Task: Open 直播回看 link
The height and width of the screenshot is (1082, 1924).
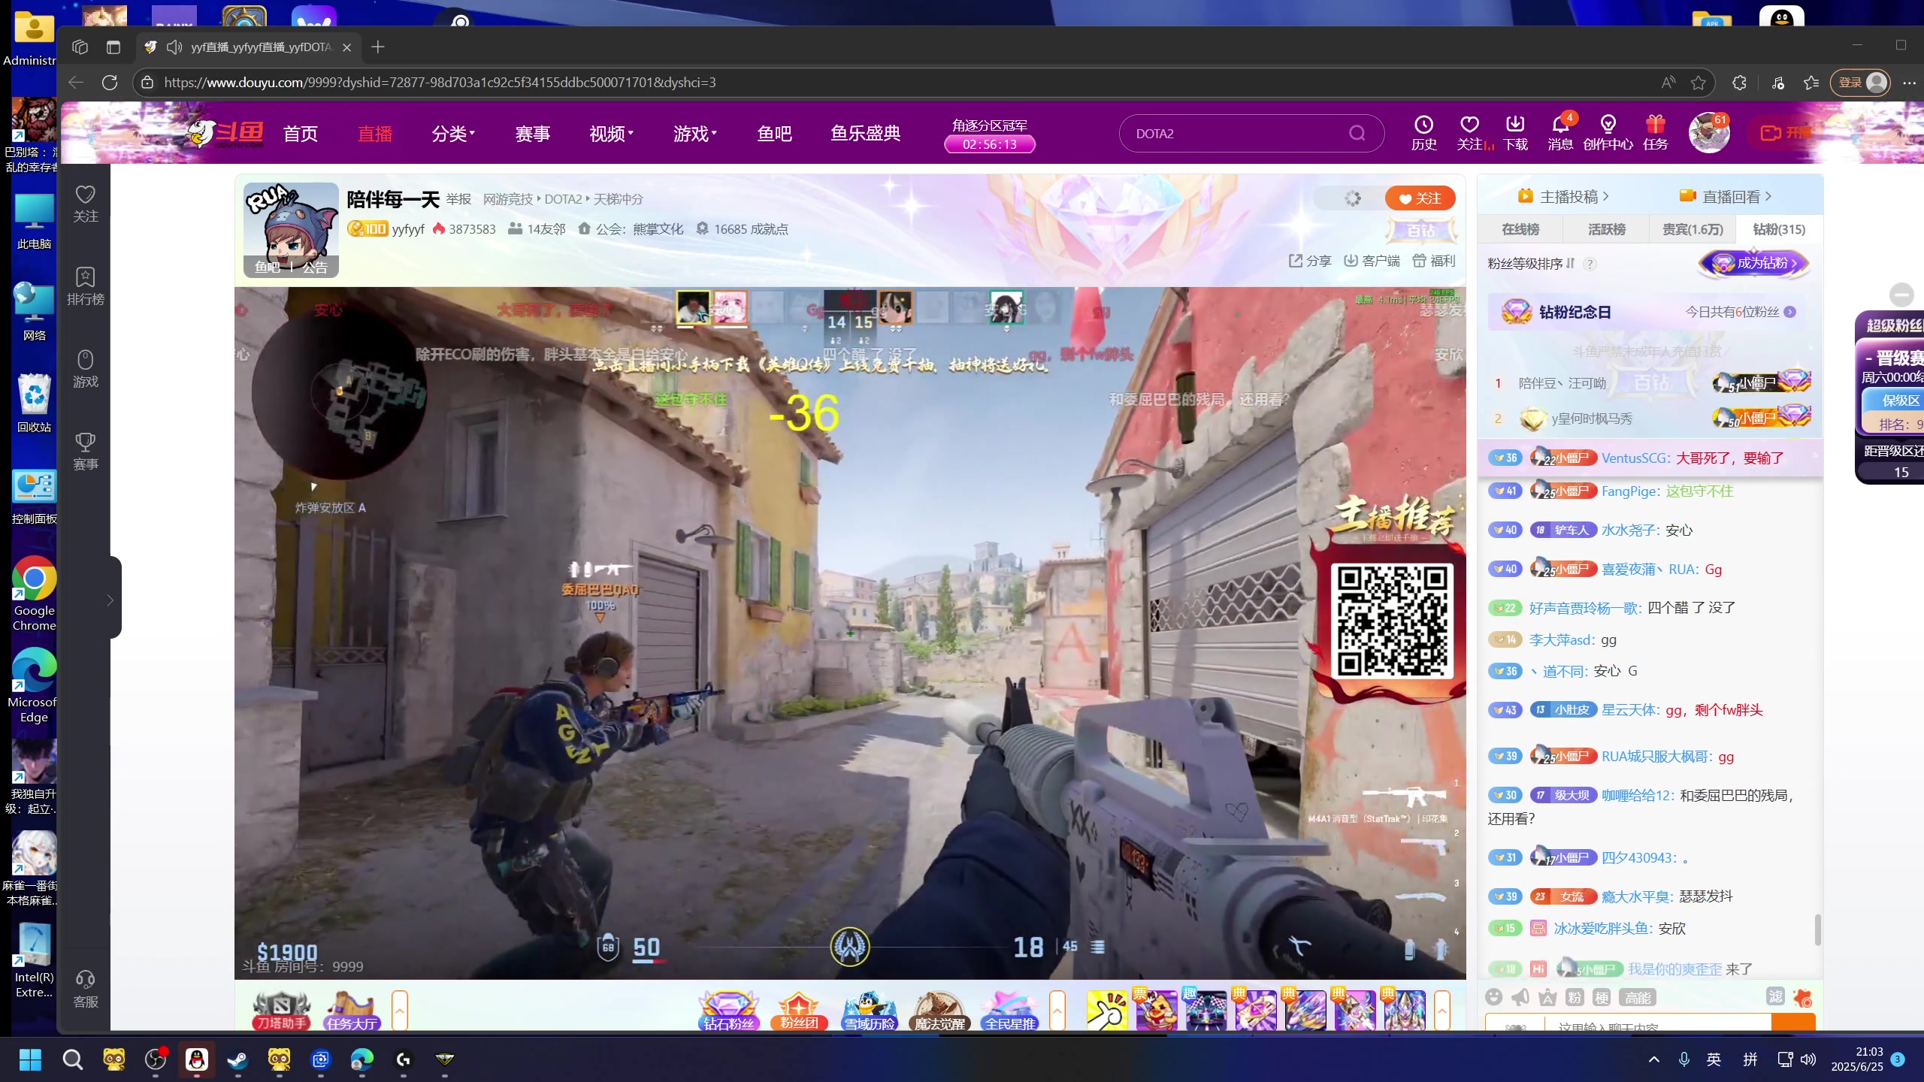Action: [x=1726, y=196]
